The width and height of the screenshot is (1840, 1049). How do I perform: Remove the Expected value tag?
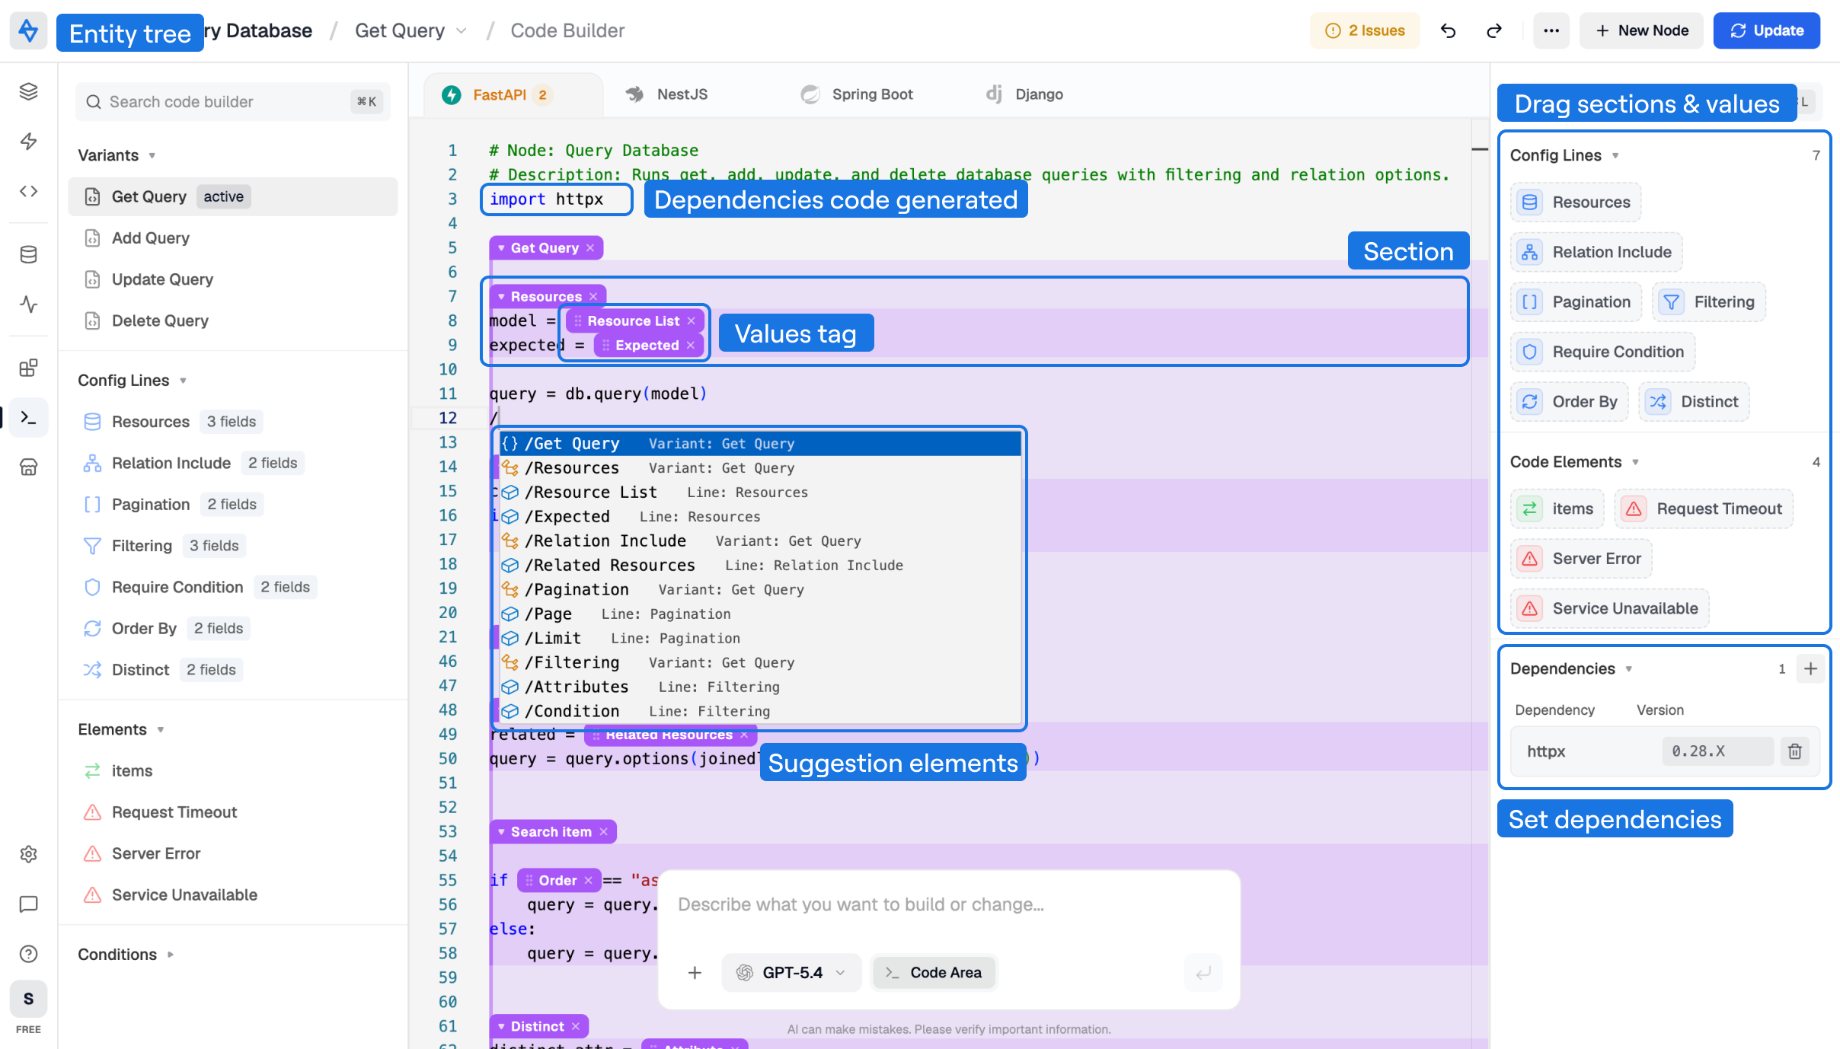click(x=691, y=346)
